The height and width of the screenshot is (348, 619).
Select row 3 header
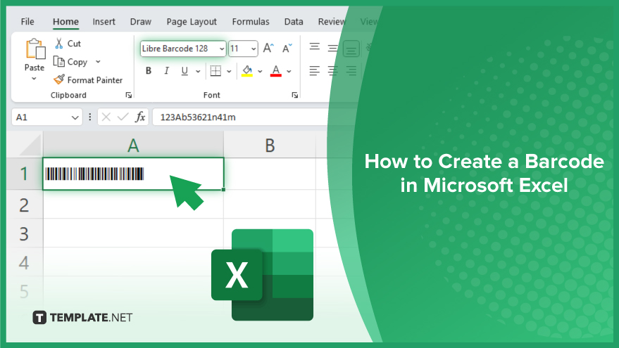[x=24, y=233]
